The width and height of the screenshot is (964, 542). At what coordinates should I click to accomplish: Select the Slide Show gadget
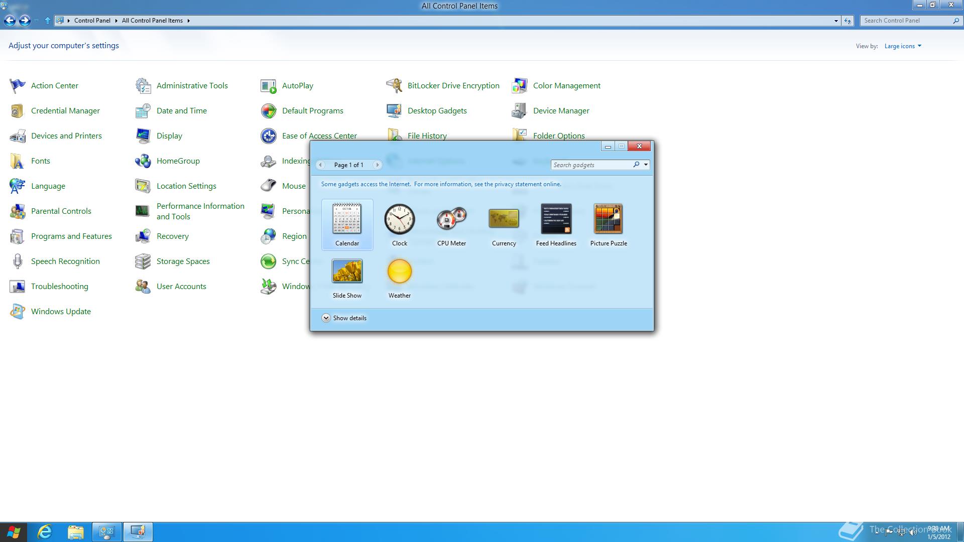click(347, 278)
